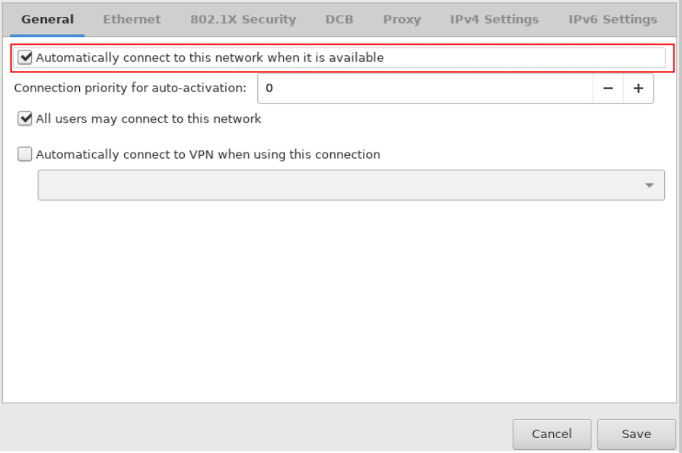Image resolution: width=682 pixels, height=453 pixels.
Task: Click the Cancel button
Action: pos(552,434)
